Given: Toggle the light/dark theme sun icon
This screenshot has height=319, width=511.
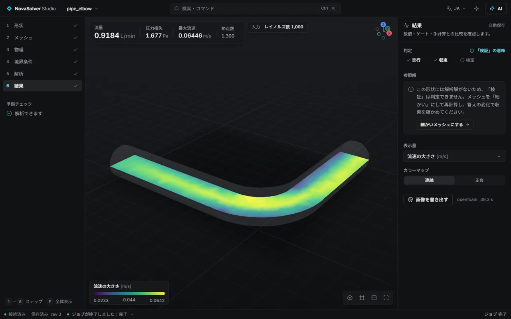Looking at the screenshot, I should coord(476,8).
